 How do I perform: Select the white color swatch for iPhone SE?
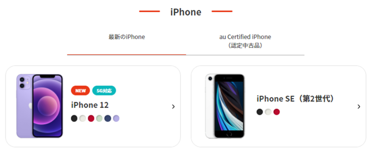[x=268, y=112]
